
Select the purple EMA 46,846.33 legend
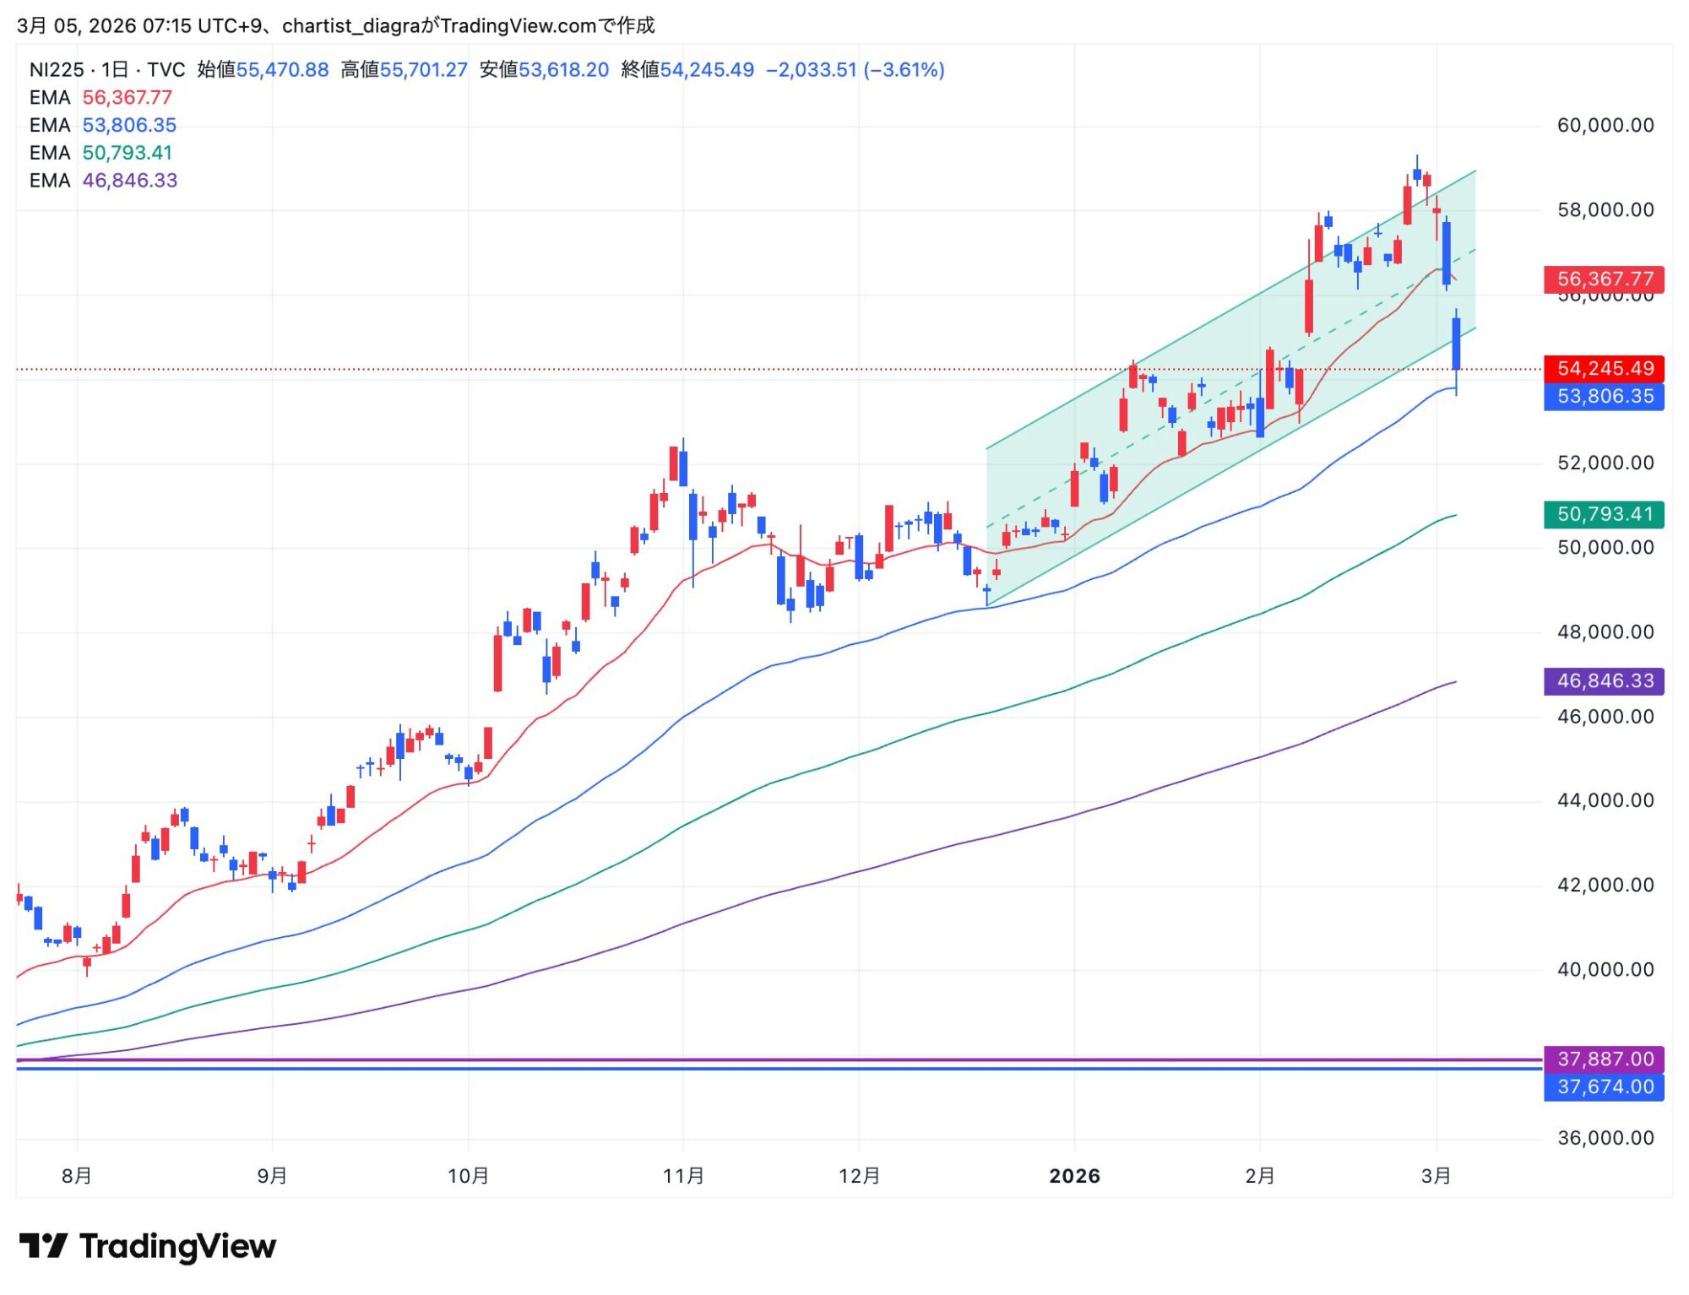(x=103, y=181)
